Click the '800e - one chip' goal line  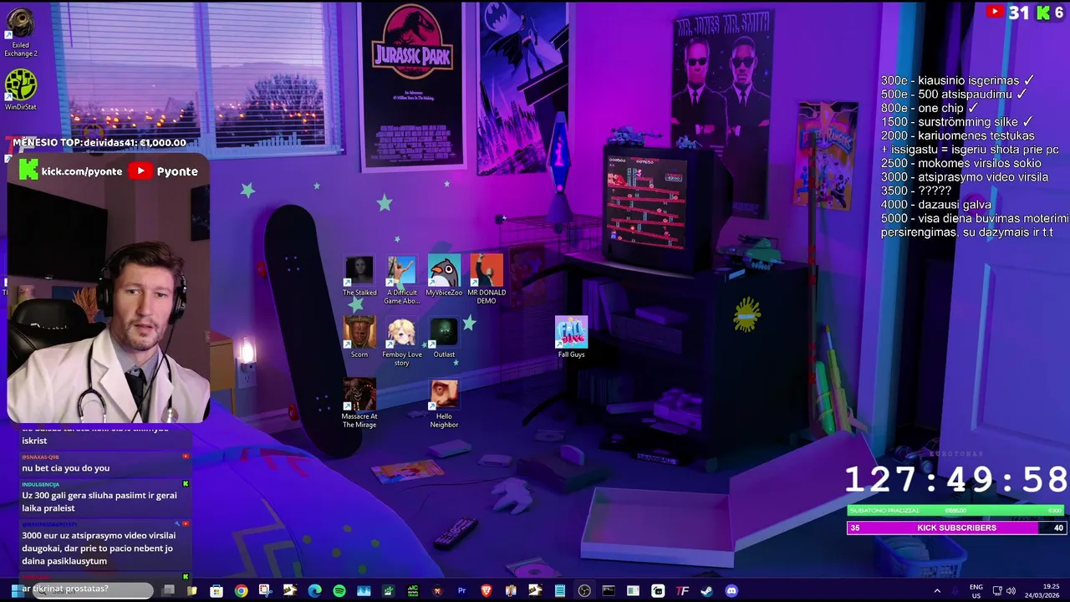click(x=929, y=108)
